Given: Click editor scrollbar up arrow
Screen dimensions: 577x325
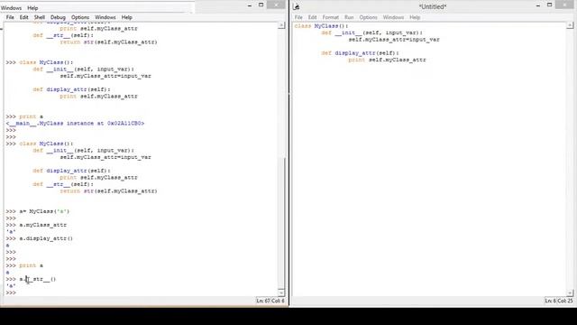Looking at the screenshot, I should [x=570, y=25].
